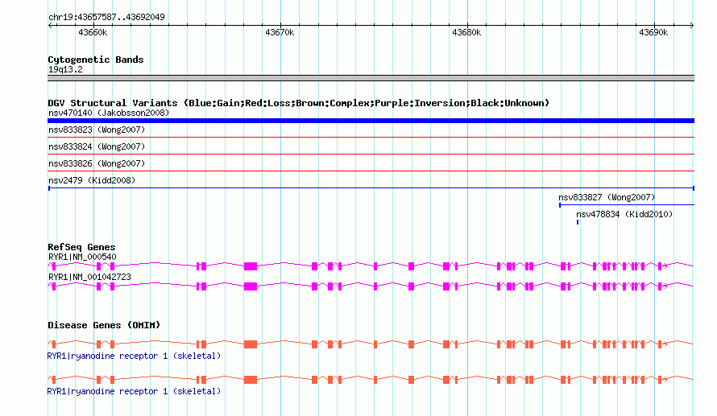Select the blue nsv833827 variant line
Image resolution: width=717 pixels, height=416 pixels.
click(x=627, y=205)
